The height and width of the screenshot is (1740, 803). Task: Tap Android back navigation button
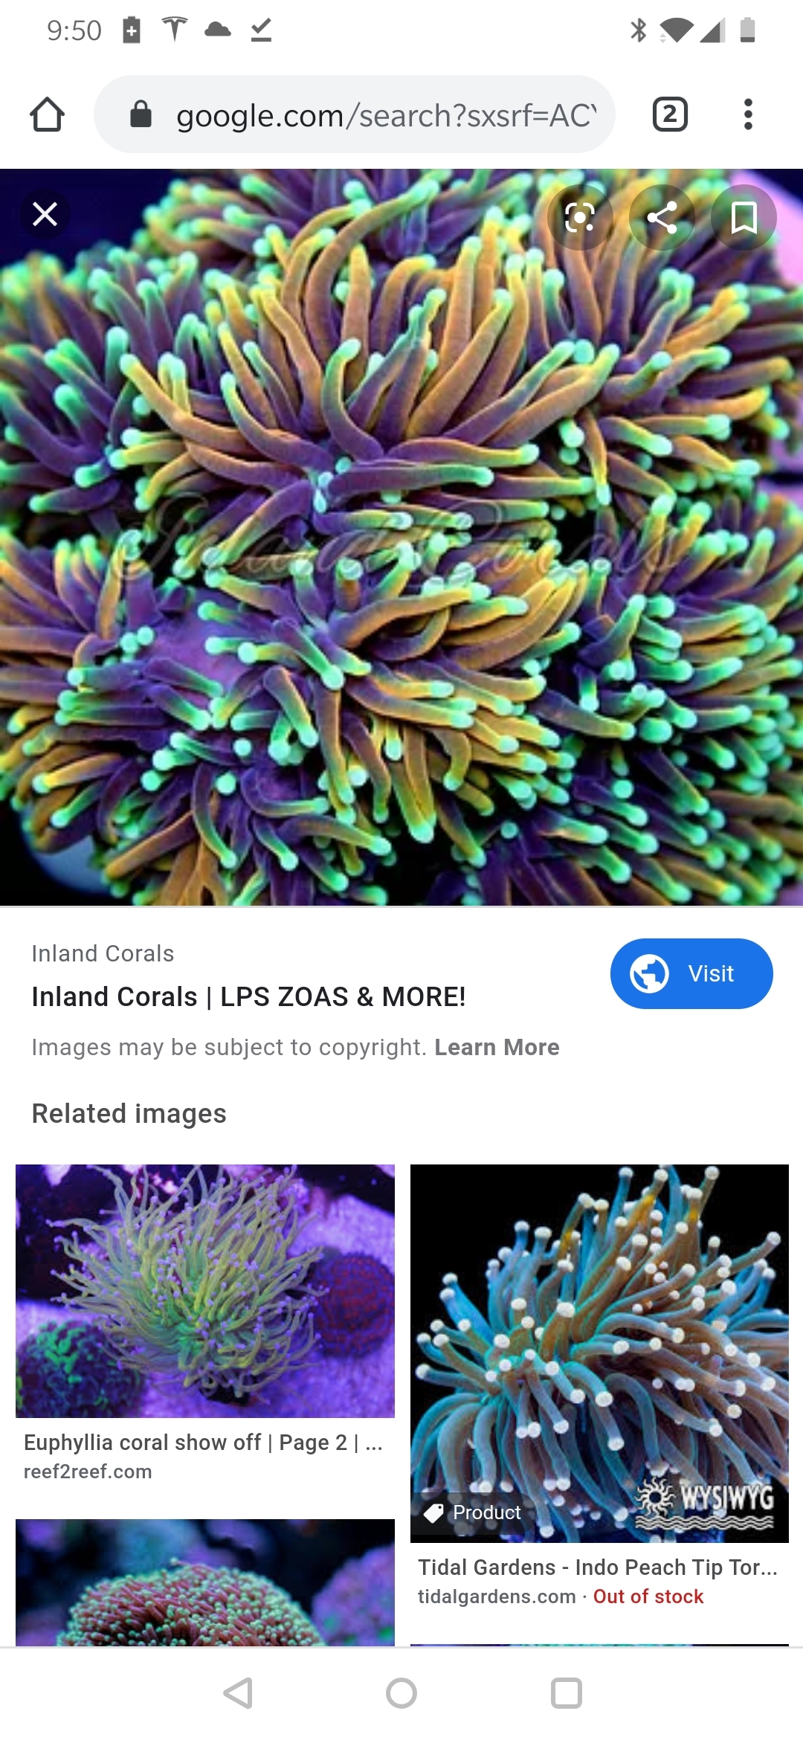pos(238,1693)
